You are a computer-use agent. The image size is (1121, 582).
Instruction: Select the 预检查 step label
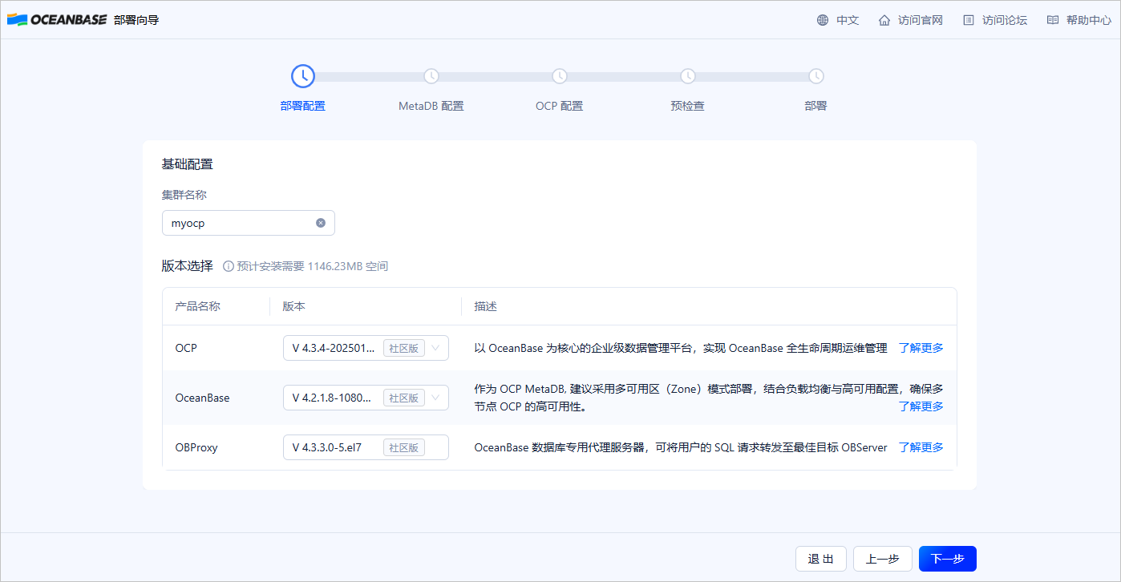688,106
